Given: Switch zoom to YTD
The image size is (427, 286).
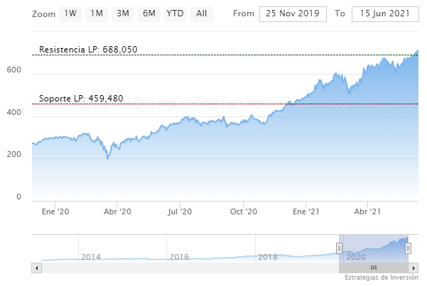Looking at the screenshot, I should 175,13.
